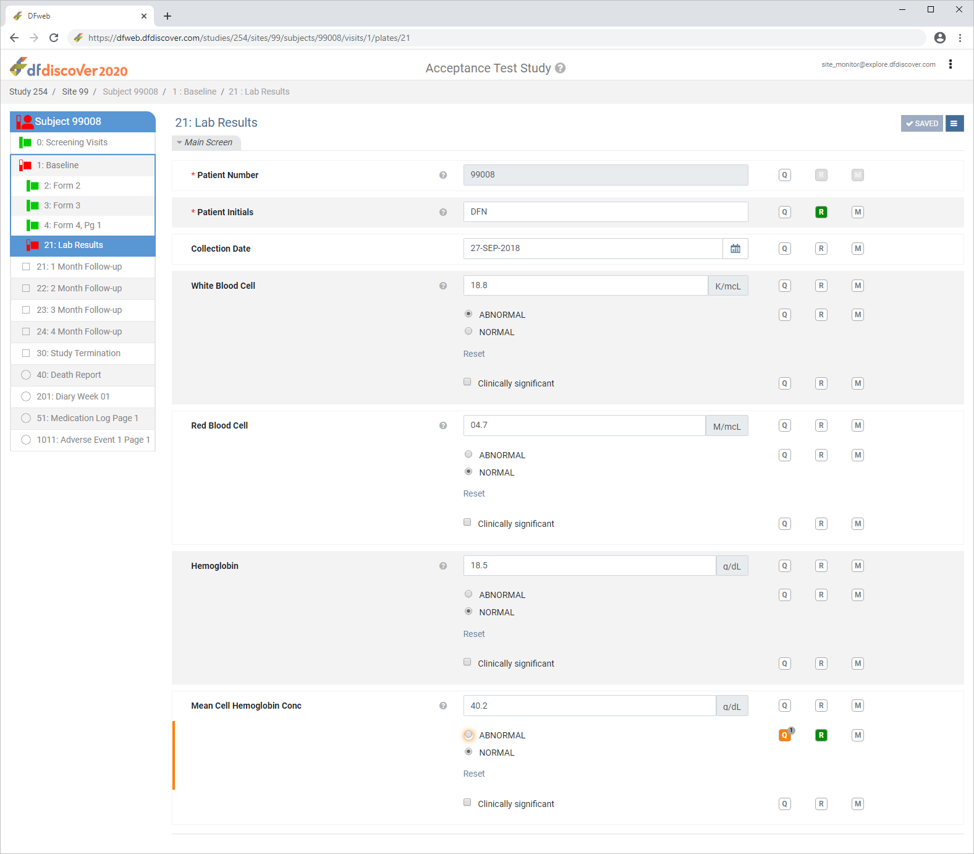Click Reset under Red Blood Cell
974x854 pixels.
[x=474, y=493]
